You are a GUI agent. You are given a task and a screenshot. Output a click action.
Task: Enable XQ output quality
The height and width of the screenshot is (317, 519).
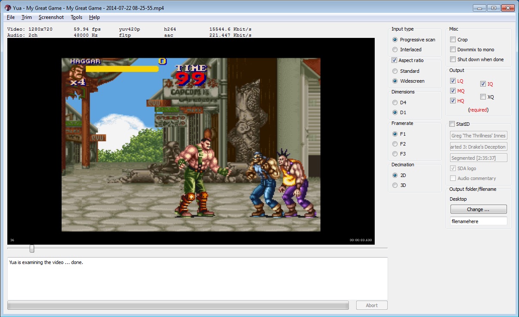483,97
